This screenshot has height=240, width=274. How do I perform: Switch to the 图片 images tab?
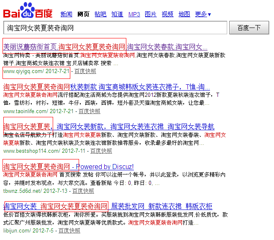151,14
